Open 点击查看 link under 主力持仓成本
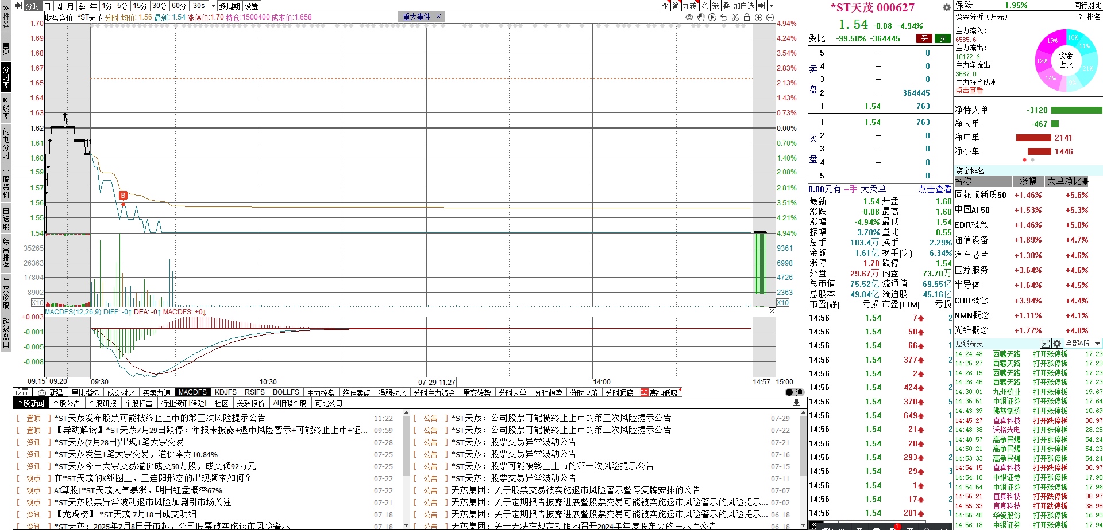The height and width of the screenshot is (530, 1103). pyautogui.click(x=969, y=91)
